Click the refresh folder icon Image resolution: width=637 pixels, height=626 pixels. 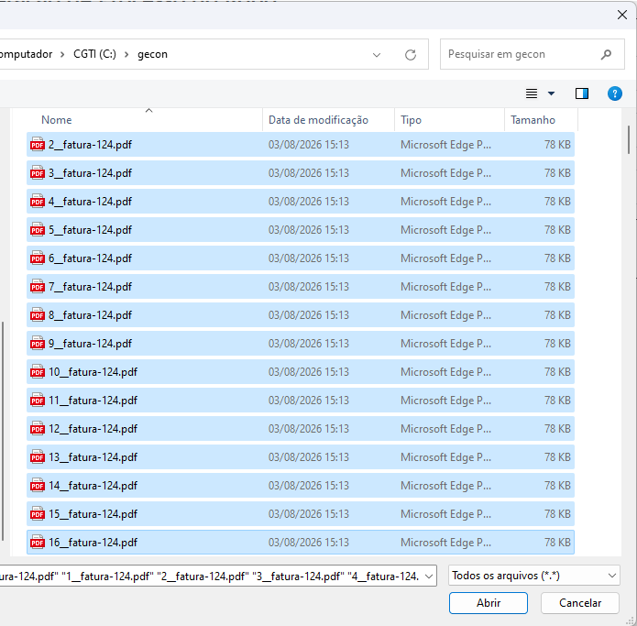[411, 54]
